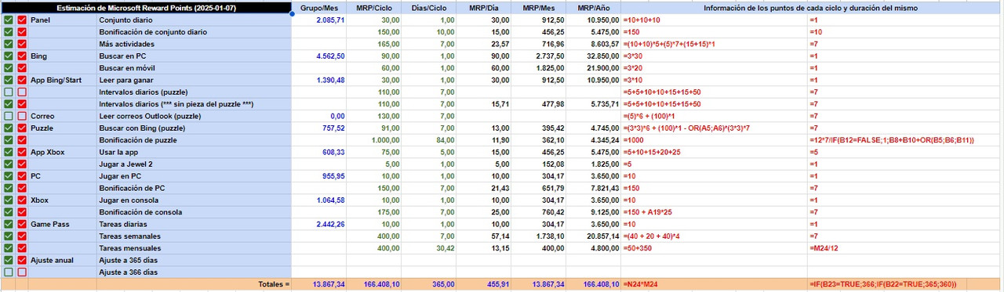Image resolution: width=1004 pixels, height=292 pixels.
Task: Toggle red checkbox for Bonificación de consola
Action: click(x=22, y=212)
